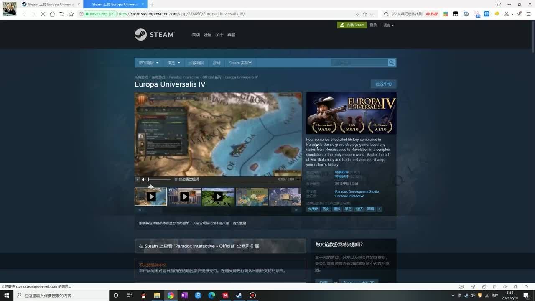Select the third video thumbnail with green landscape

(x=218, y=196)
